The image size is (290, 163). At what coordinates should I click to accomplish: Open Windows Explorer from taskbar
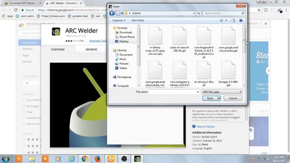click(x=32, y=159)
